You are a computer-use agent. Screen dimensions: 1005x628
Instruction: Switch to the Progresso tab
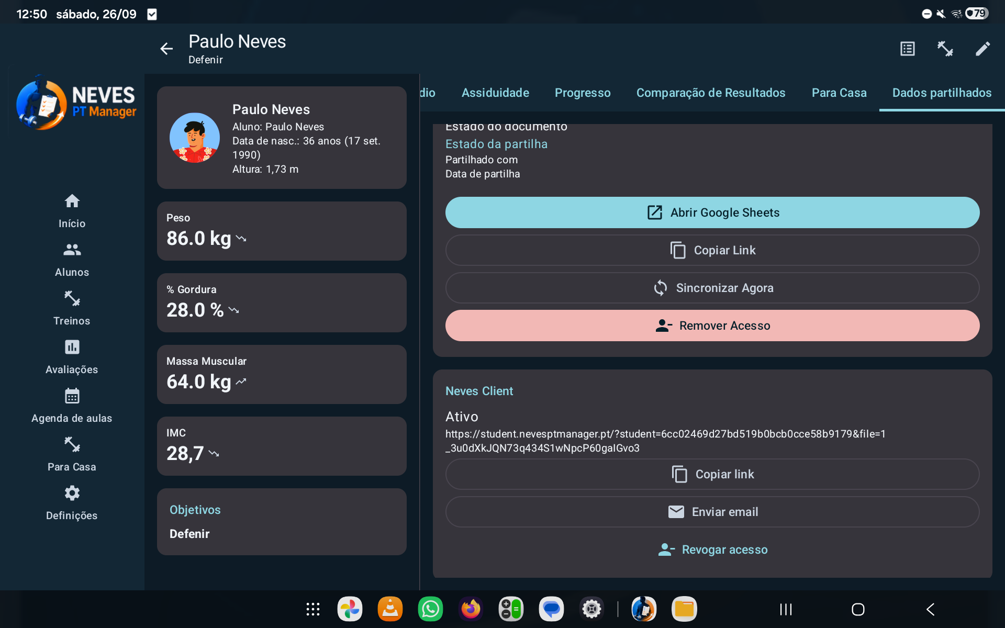[583, 93]
